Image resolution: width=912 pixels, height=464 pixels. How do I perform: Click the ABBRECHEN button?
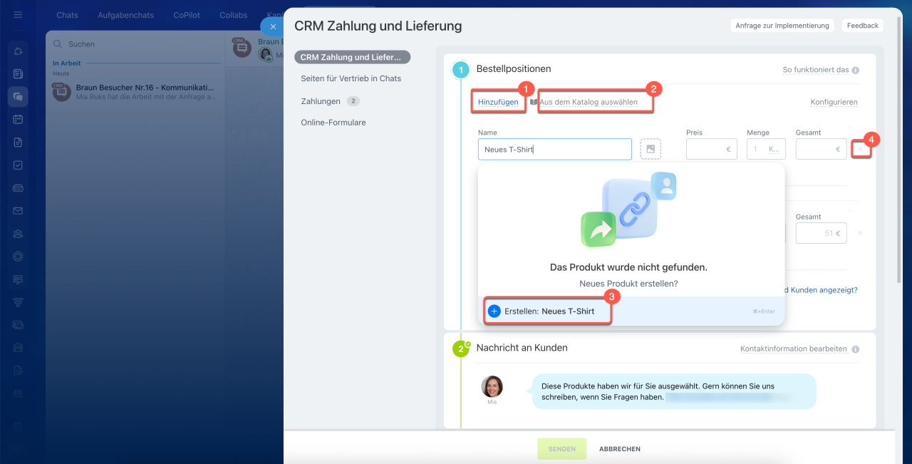[620, 449]
